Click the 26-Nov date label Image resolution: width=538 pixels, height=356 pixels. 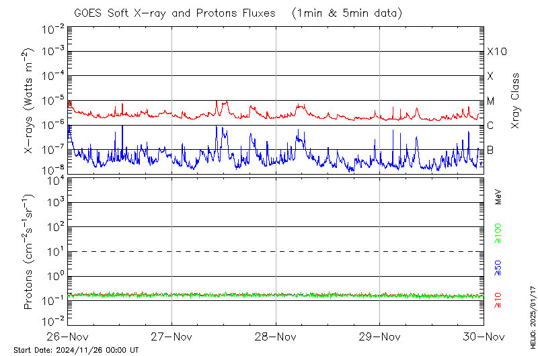click(x=67, y=337)
